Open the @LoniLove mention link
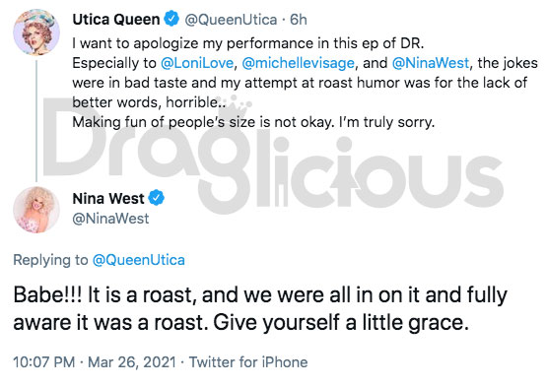 [197, 63]
